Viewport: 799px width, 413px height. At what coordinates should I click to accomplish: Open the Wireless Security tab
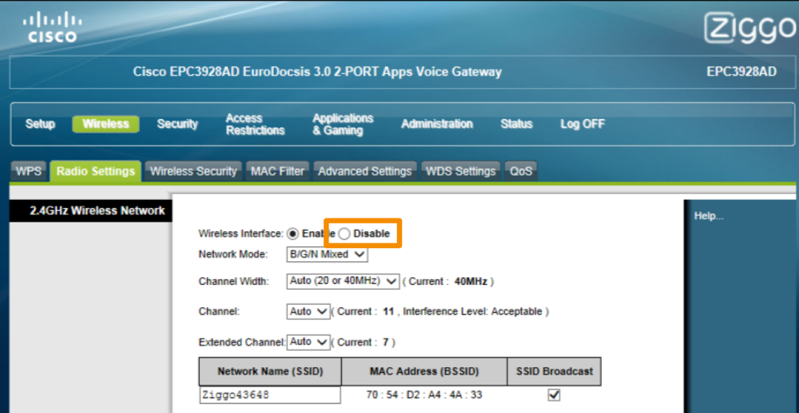[193, 171]
